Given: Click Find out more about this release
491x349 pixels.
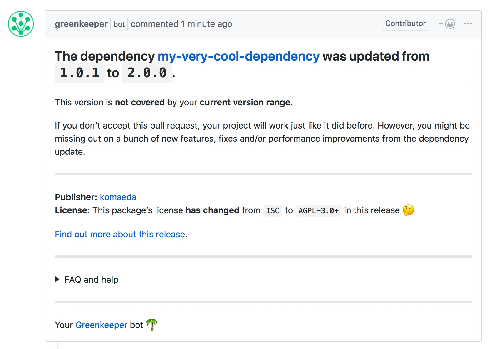Looking at the screenshot, I should click(x=120, y=234).
